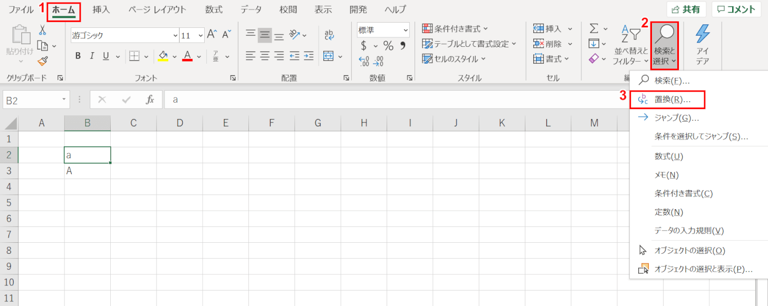Open the font name dropdown
This screenshot has height=306, width=768.
pyautogui.click(x=175, y=36)
